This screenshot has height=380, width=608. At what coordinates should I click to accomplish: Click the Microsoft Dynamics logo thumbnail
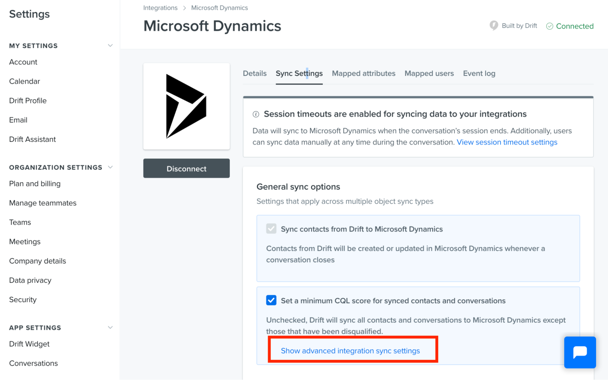point(186,106)
